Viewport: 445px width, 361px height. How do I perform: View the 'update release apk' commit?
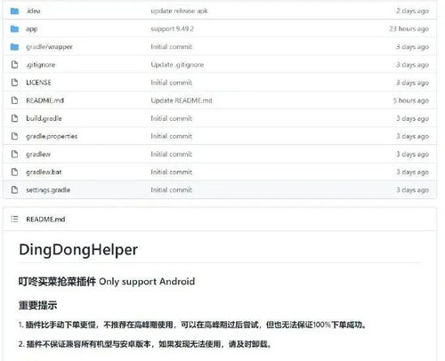point(179,11)
